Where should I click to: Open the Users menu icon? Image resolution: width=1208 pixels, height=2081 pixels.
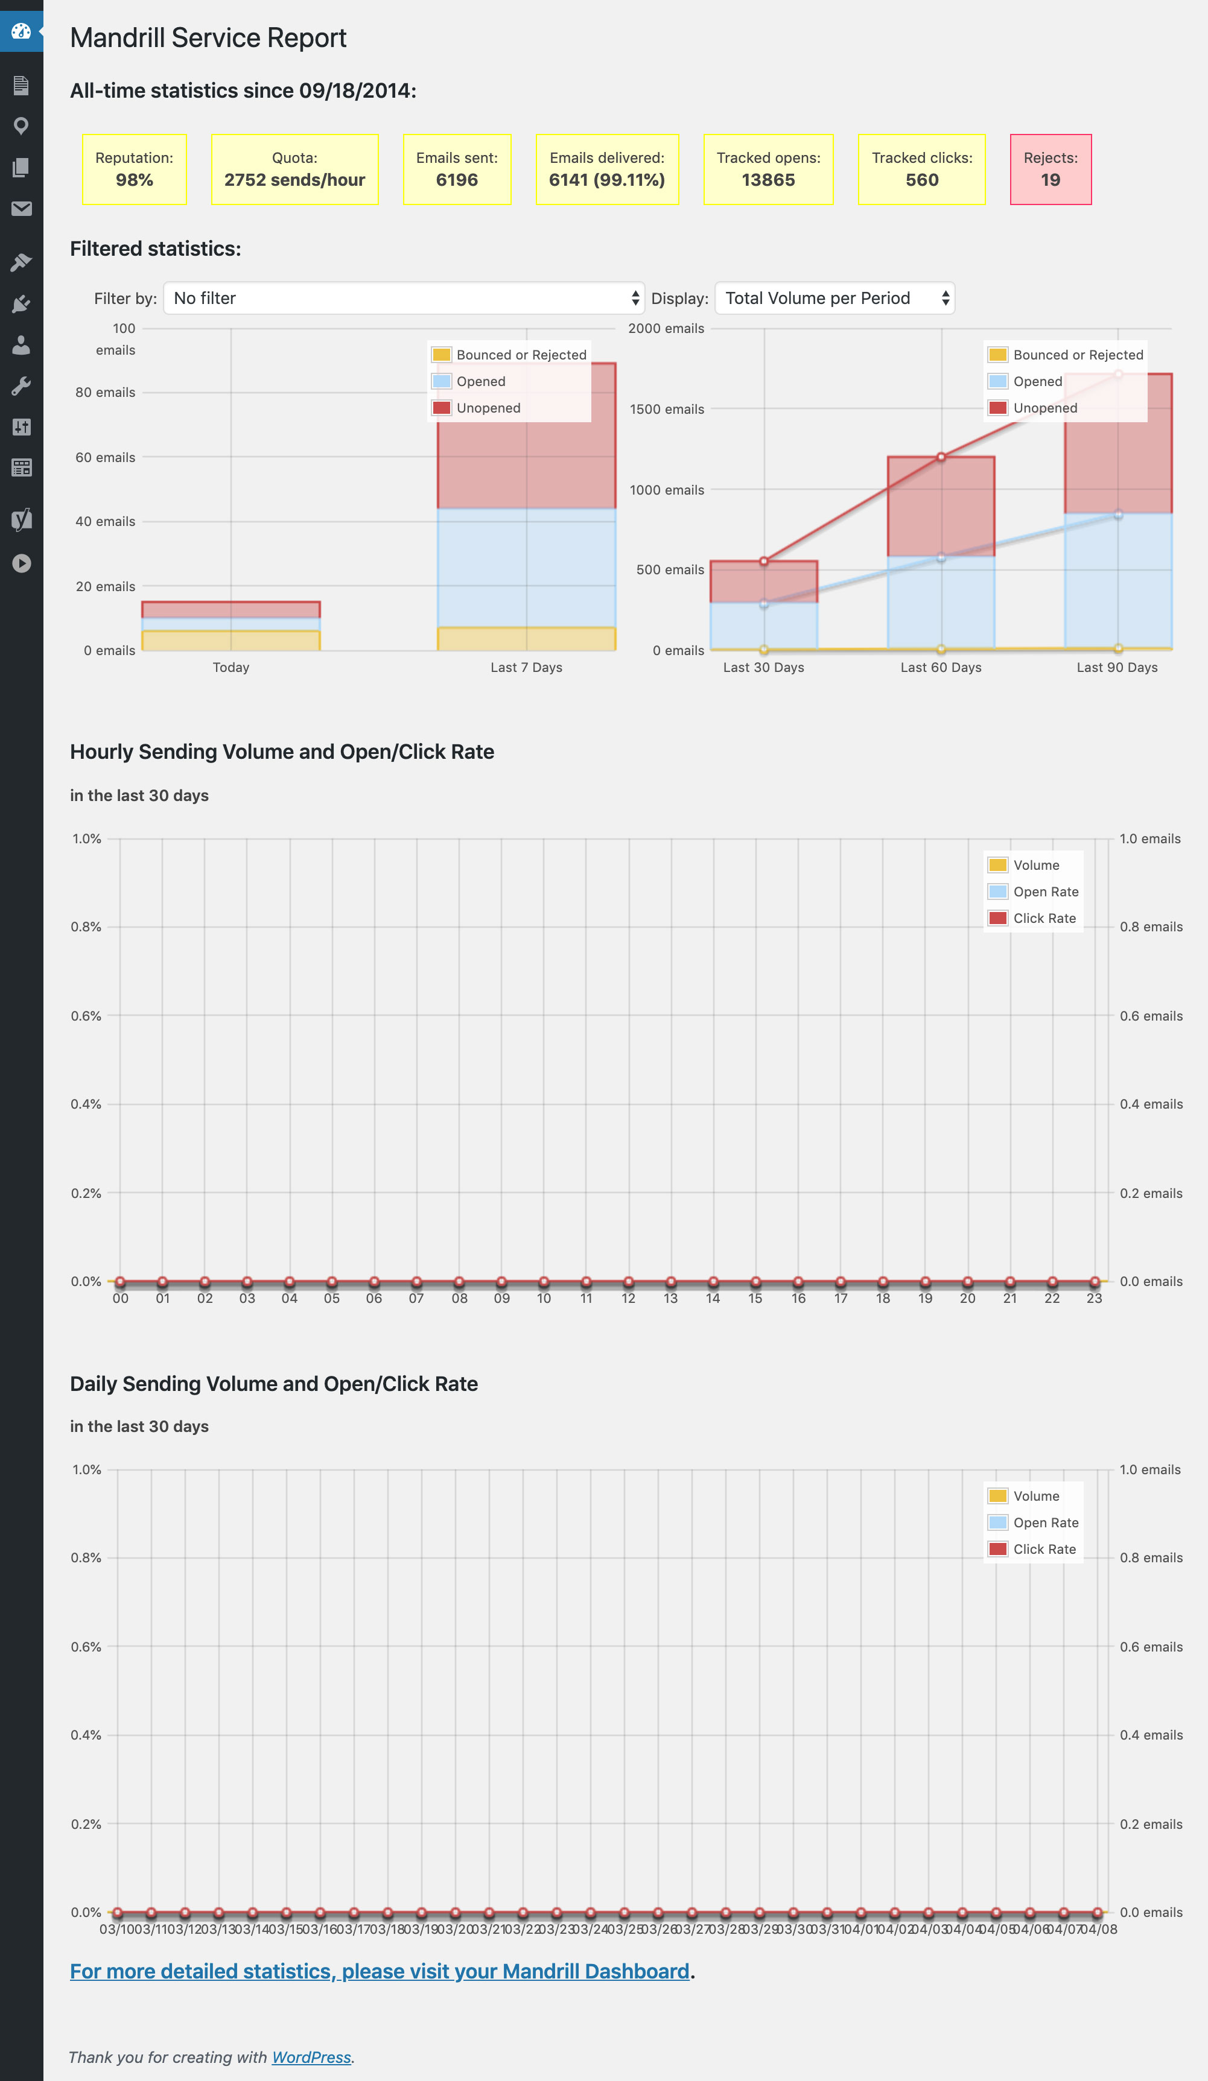(22, 345)
